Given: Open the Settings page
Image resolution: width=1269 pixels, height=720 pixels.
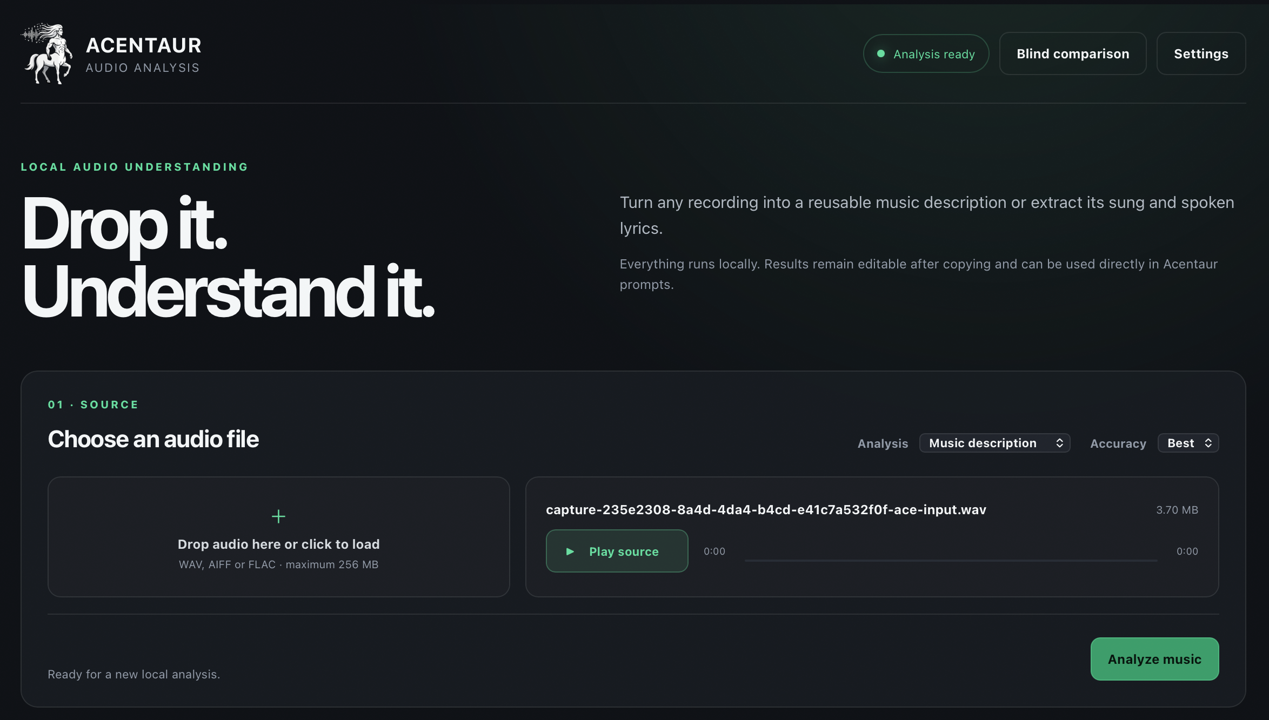Looking at the screenshot, I should pyautogui.click(x=1201, y=53).
